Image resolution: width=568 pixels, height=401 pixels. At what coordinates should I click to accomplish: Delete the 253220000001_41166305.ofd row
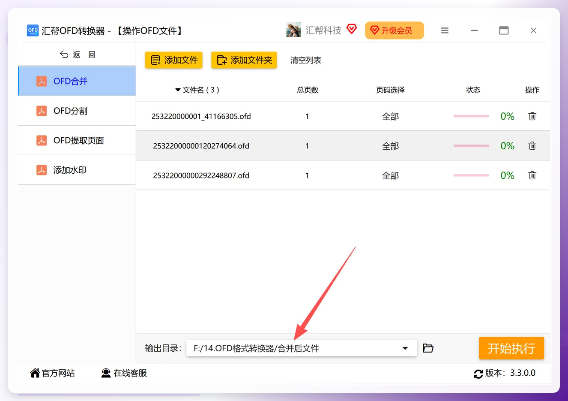[532, 116]
